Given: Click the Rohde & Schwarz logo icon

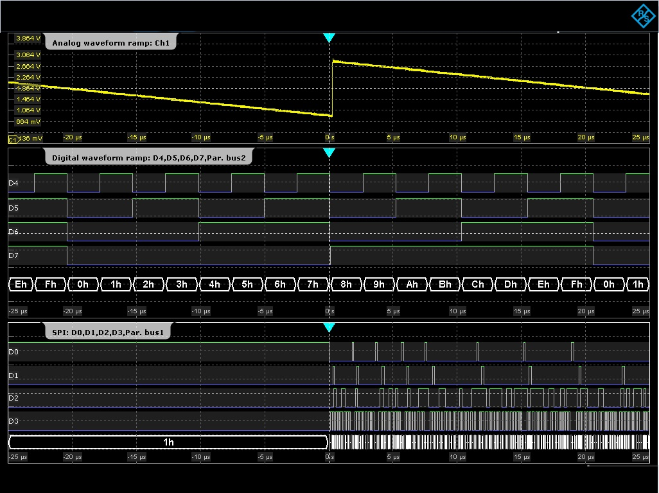Looking at the screenshot, I should click(x=644, y=16).
